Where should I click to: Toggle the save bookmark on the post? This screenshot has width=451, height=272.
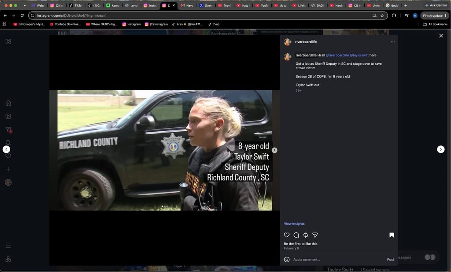[392, 235]
